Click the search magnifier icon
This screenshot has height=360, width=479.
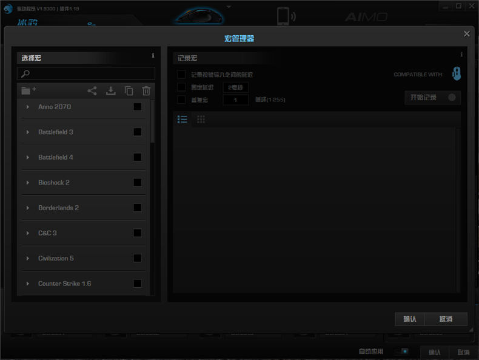pos(25,73)
